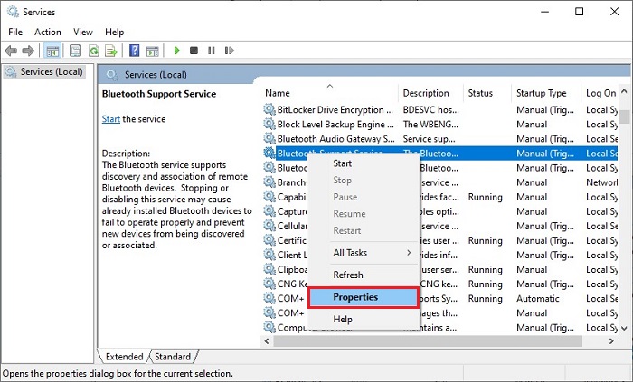Click the horizontal scrollbar right arrow
633x382 pixels.
coord(611,340)
